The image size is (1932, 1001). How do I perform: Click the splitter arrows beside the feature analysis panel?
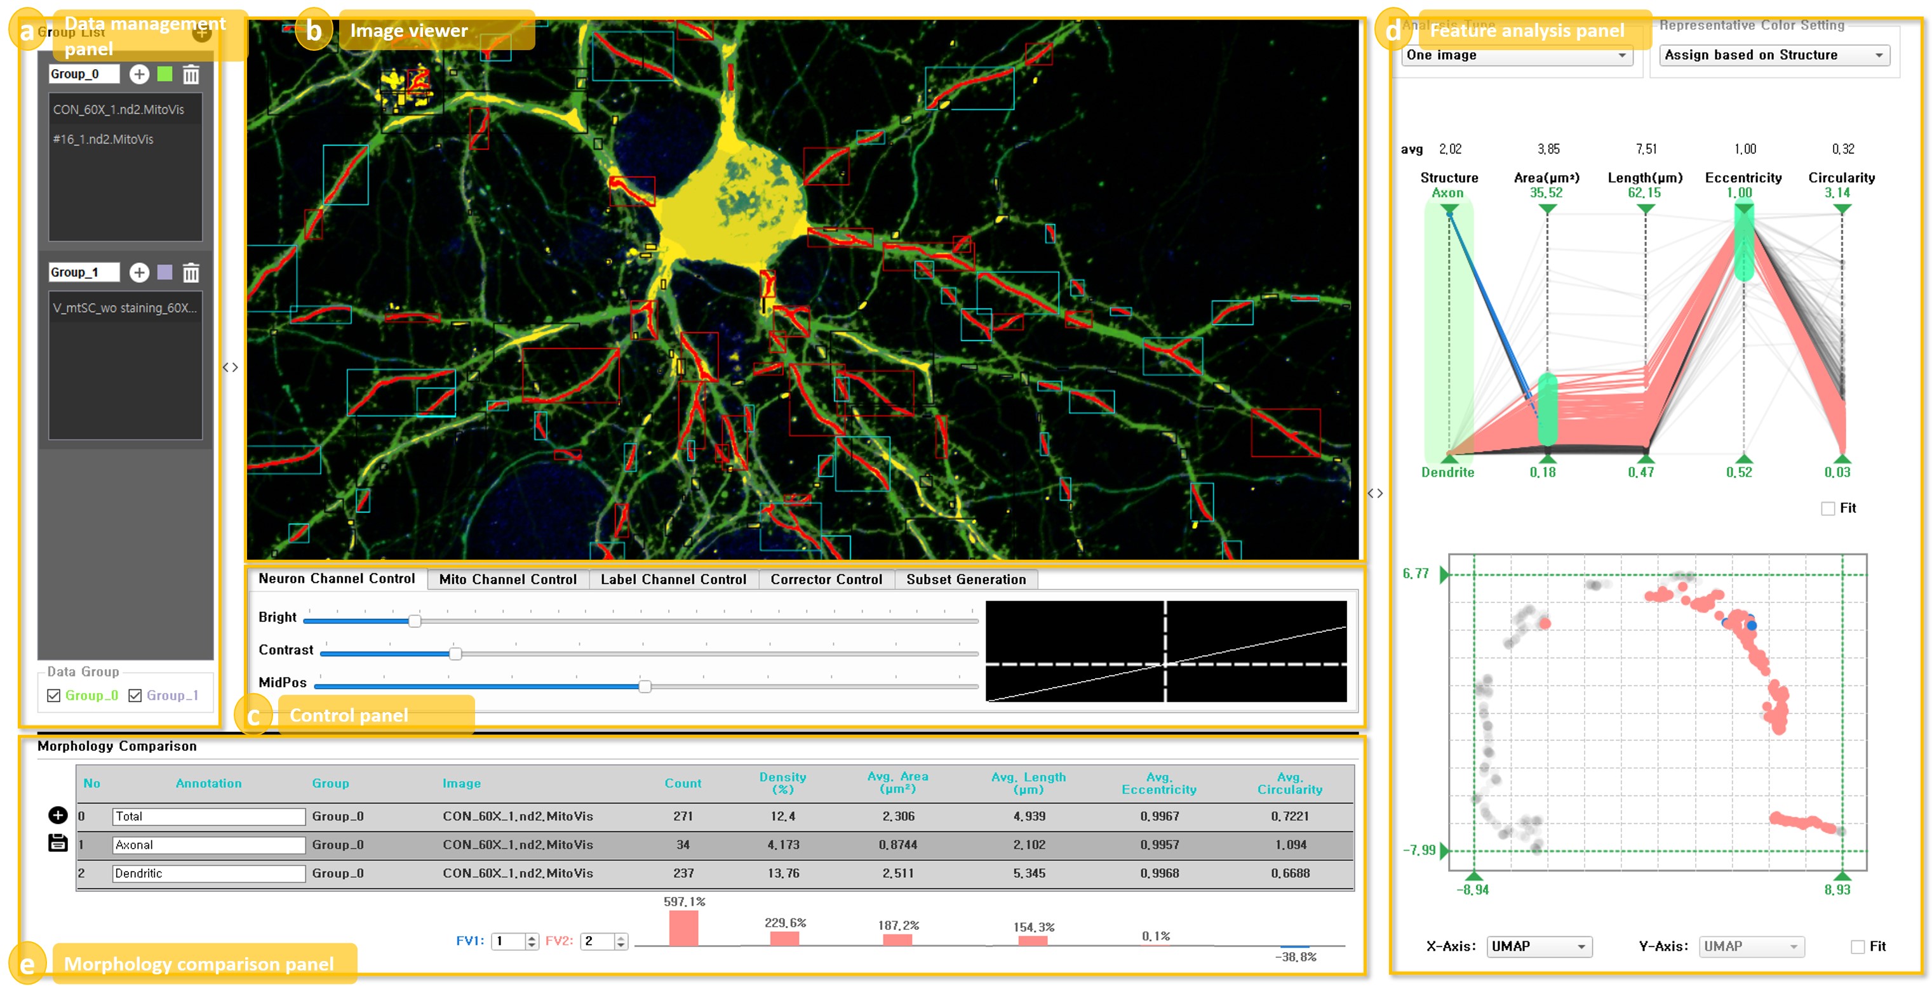(x=1375, y=493)
